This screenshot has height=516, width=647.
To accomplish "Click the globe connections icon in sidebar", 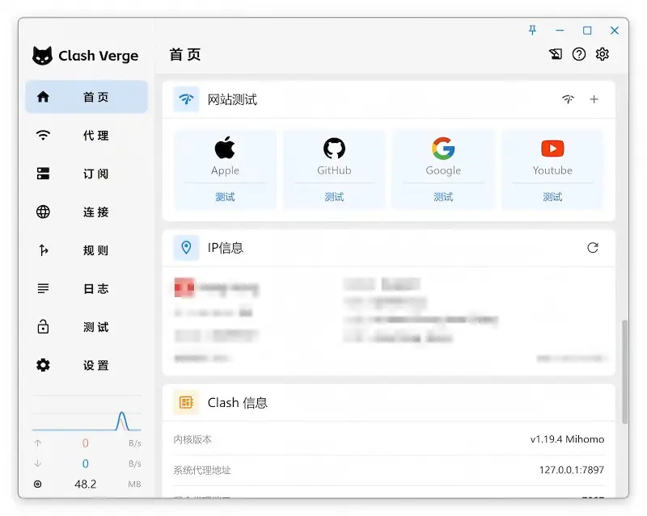I will (43, 212).
